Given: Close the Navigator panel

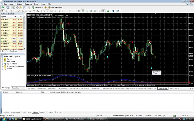Looking at the screenshot, I should tap(25, 54).
